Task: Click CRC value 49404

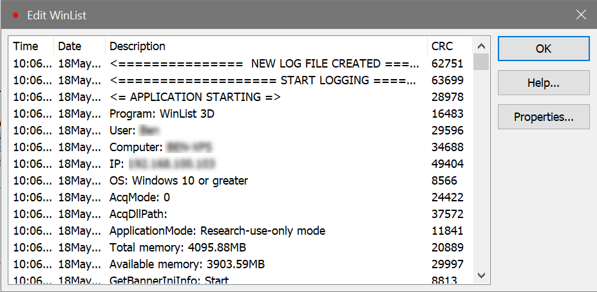Action: tap(448, 164)
